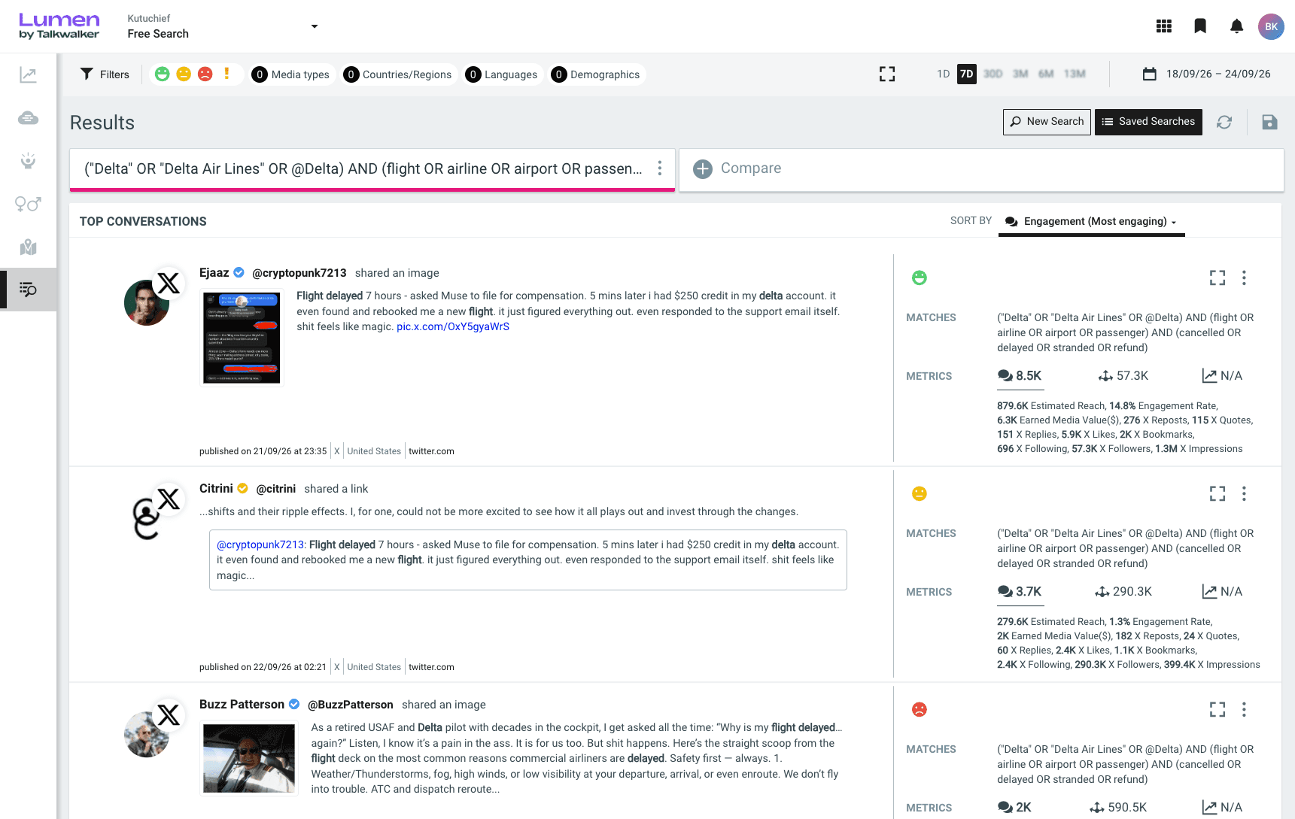
Task: Toggle fullscreen icon next to date ranges
Action: [887, 74]
